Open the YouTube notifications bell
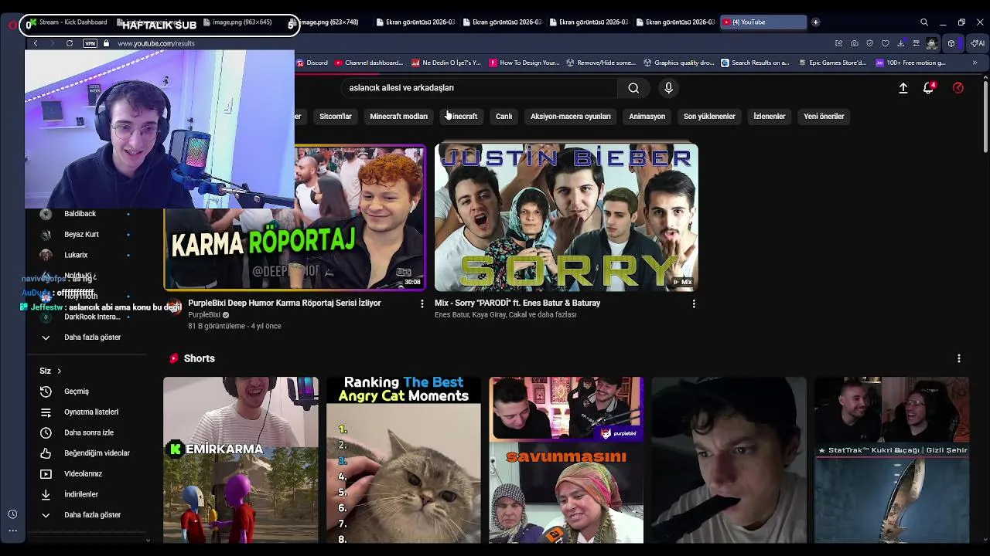The height and width of the screenshot is (556, 990). click(928, 88)
